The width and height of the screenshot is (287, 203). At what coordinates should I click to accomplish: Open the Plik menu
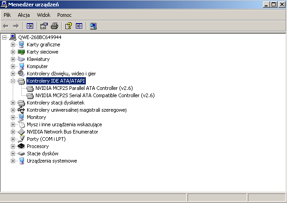point(7,15)
